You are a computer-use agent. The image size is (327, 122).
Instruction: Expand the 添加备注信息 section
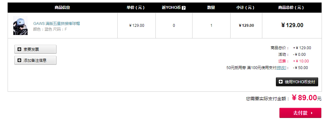pos(35,60)
